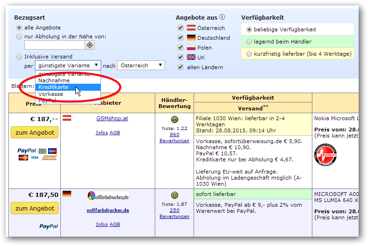
Task: Uncheck the Polen checkbox
Action: point(180,47)
